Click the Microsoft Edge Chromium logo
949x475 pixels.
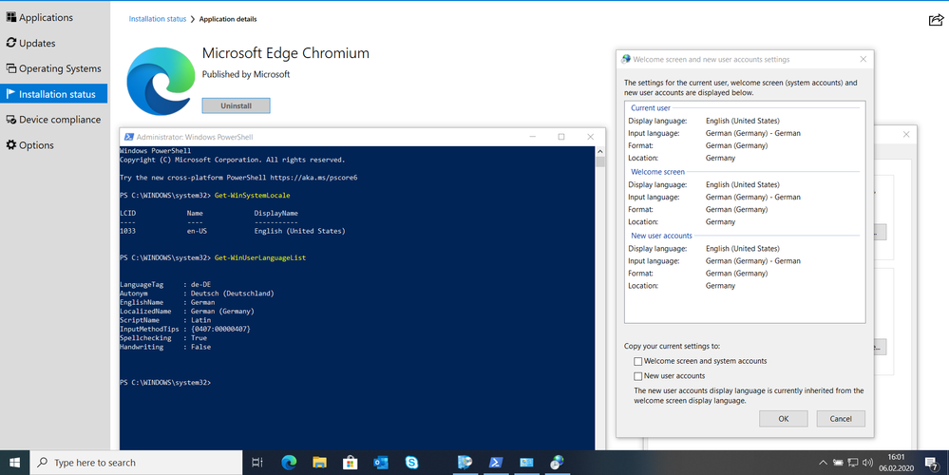pyautogui.click(x=161, y=81)
